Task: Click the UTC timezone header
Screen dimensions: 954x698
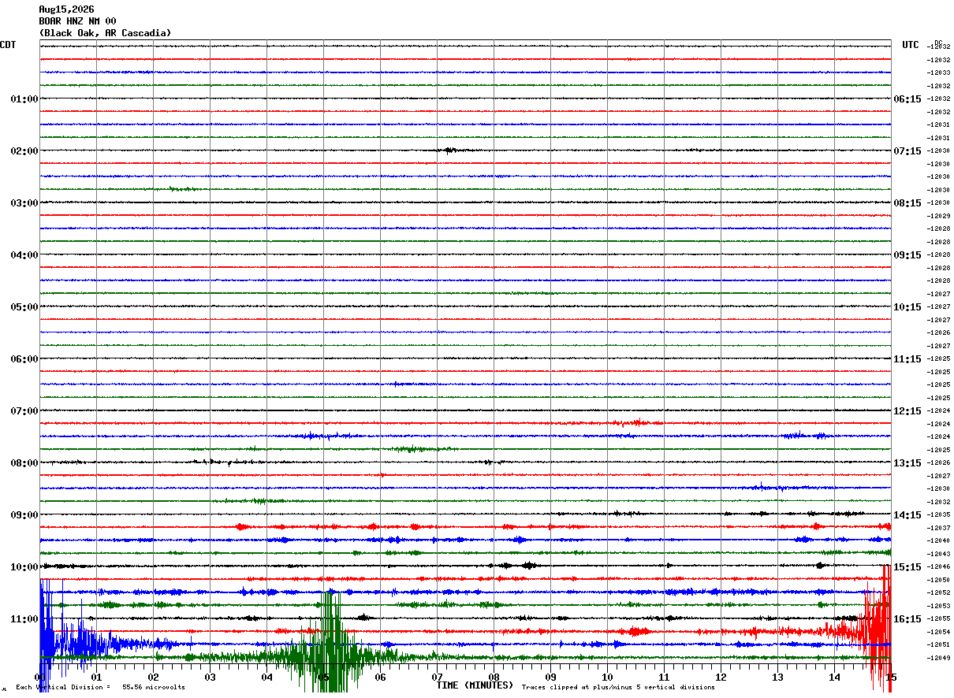Action: tap(911, 45)
